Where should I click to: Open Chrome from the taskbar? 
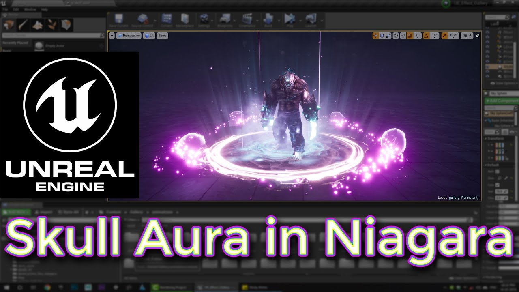click(x=47, y=288)
